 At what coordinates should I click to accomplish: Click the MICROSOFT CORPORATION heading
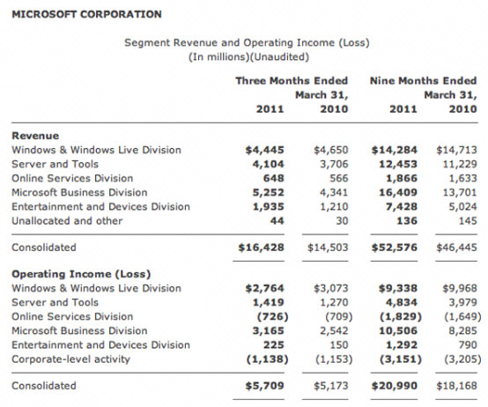[x=86, y=14]
